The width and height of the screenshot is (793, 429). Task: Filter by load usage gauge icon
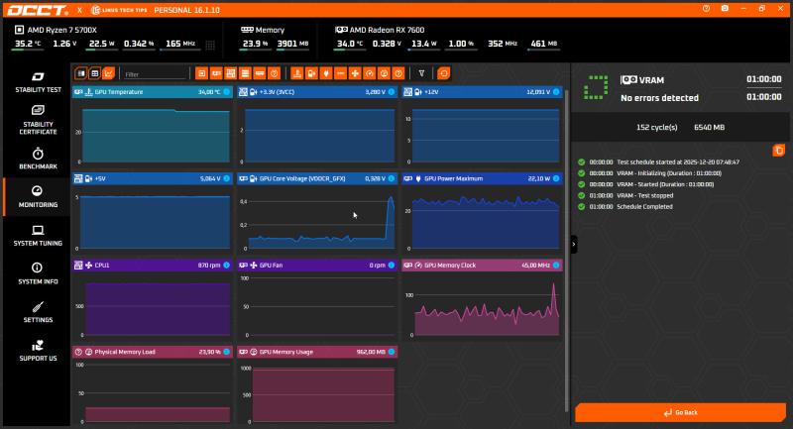pyautogui.click(x=384, y=73)
